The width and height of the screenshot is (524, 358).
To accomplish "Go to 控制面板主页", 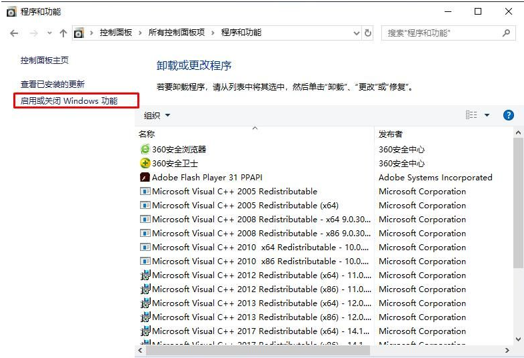I will tap(45, 61).
